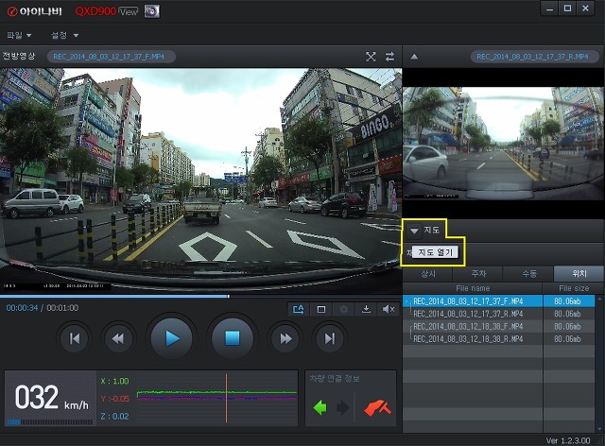The height and width of the screenshot is (446, 605).
Task: Switch to the 상시 tab
Action: pos(427,273)
